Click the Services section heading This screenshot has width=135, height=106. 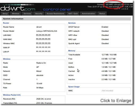click(72, 23)
